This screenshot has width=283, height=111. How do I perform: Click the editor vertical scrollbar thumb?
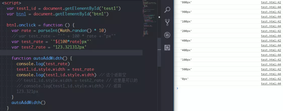click(159, 52)
